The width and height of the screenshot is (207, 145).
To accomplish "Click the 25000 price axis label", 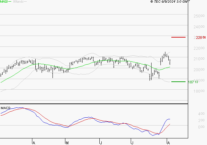I will (199, 16).
